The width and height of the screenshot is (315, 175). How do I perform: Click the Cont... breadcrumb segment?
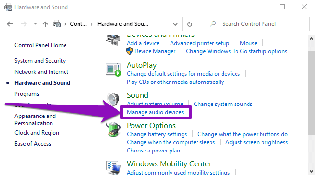click(x=78, y=24)
